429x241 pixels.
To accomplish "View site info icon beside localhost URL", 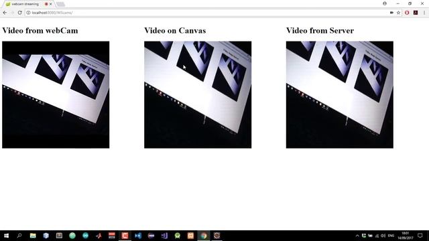I will click(x=28, y=13).
